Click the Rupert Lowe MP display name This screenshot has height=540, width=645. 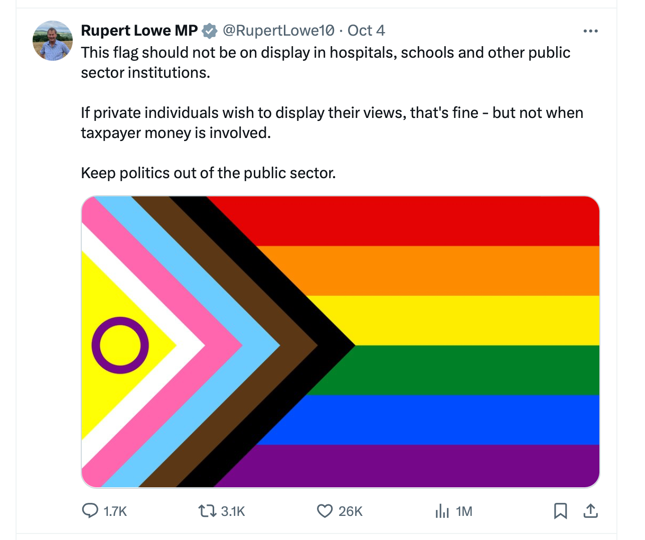click(138, 30)
